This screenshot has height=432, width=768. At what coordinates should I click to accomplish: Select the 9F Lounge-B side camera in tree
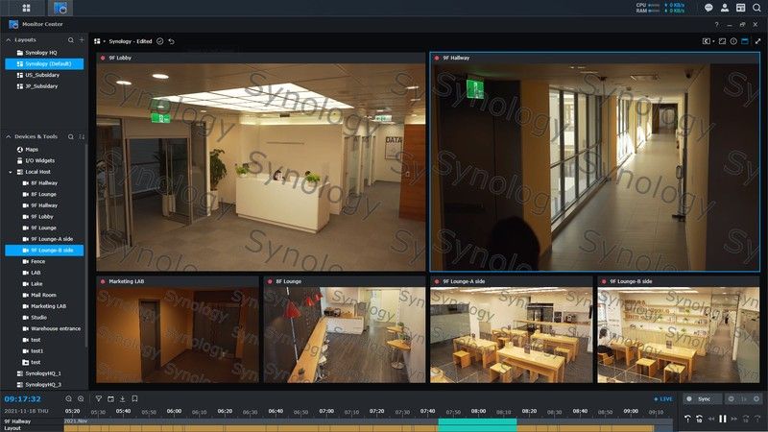tap(44, 251)
